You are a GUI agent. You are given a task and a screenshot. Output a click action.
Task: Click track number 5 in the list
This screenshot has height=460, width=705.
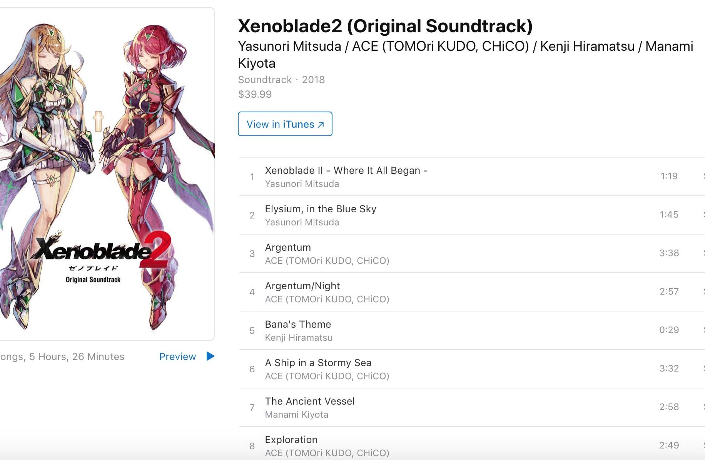(x=252, y=330)
